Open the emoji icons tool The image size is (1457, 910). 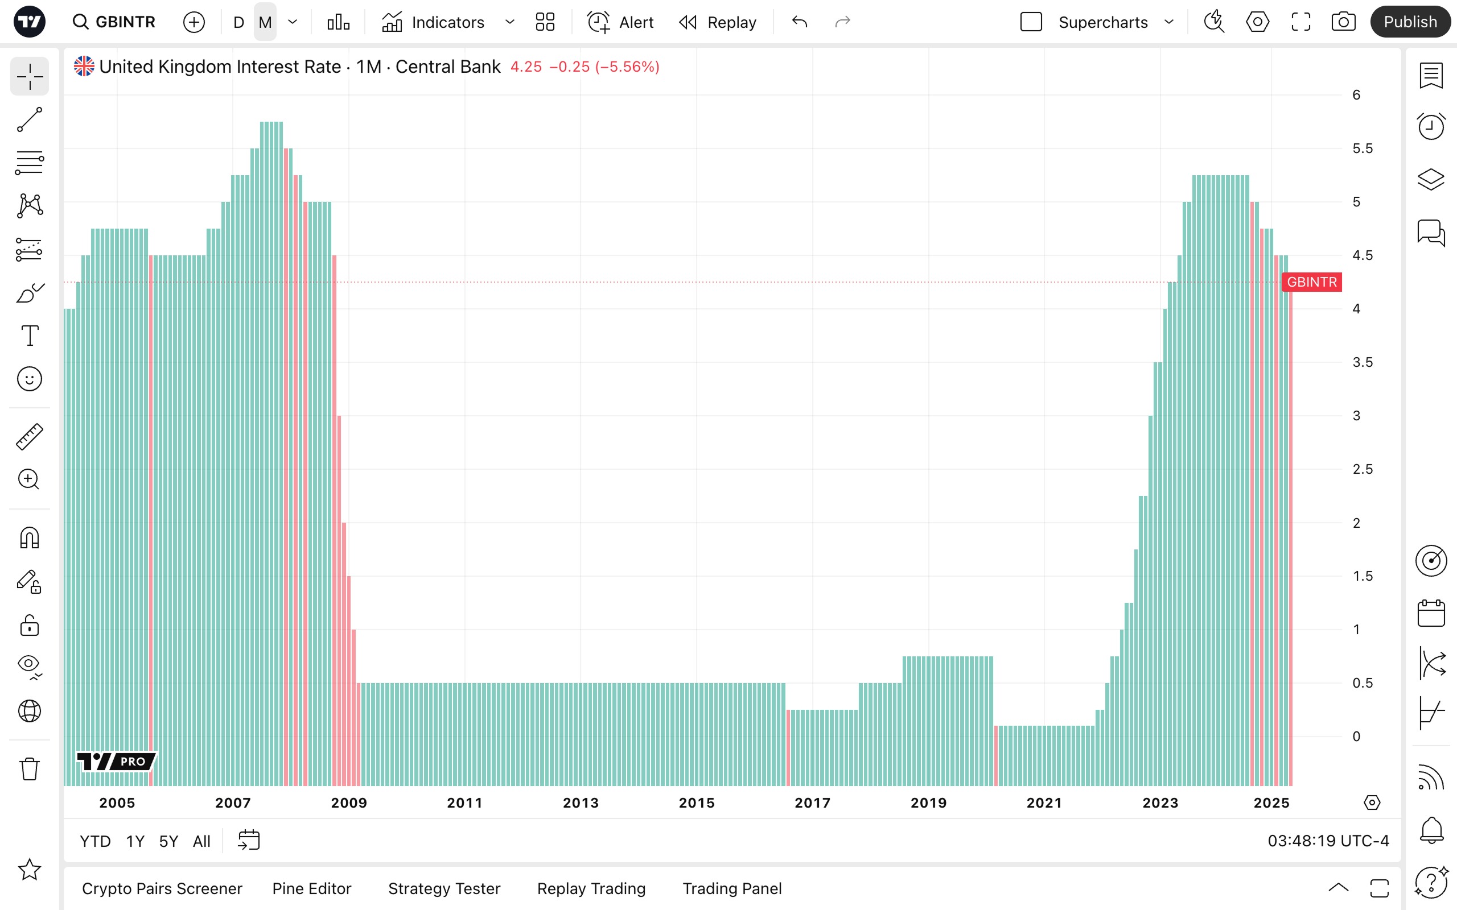(x=30, y=379)
